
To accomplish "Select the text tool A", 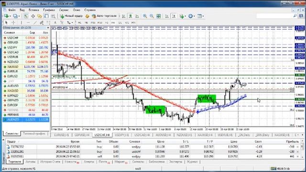I will click(55, 22).
